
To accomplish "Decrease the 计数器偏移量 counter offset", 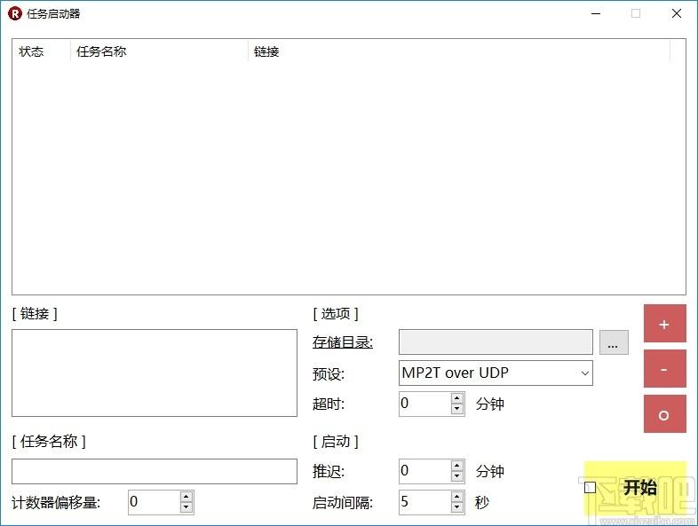I will tap(186, 507).
